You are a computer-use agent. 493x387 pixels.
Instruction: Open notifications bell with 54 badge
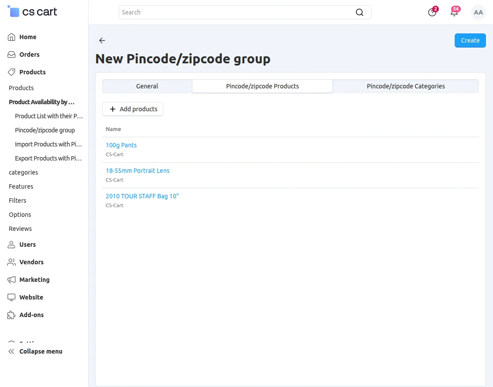point(454,12)
